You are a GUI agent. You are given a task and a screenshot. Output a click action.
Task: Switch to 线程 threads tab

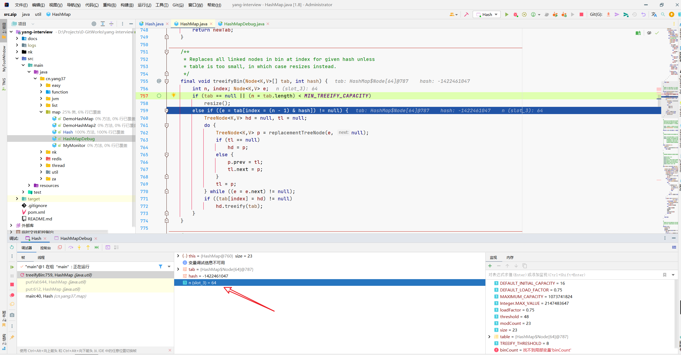coord(41,257)
